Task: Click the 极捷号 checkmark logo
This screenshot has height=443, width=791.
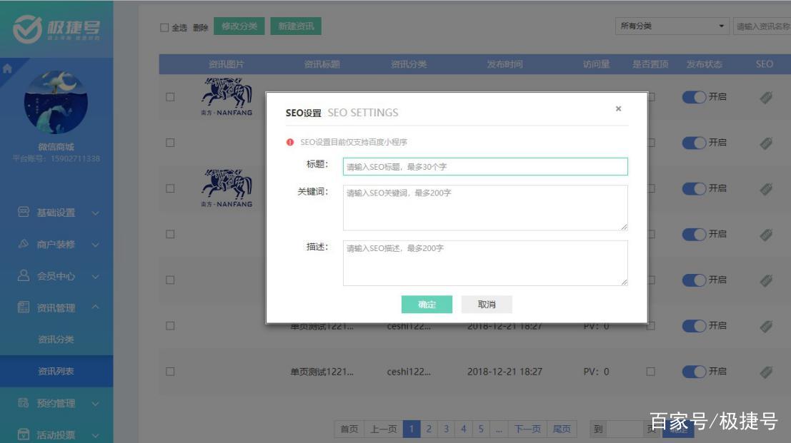Action: pos(27,29)
